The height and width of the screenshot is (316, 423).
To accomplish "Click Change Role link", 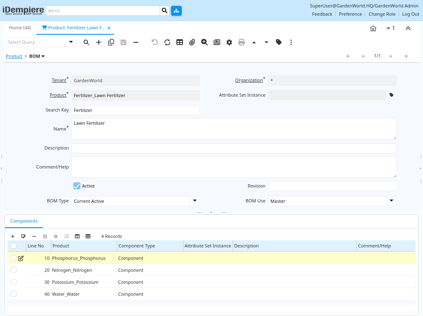I will pyautogui.click(x=382, y=14).
